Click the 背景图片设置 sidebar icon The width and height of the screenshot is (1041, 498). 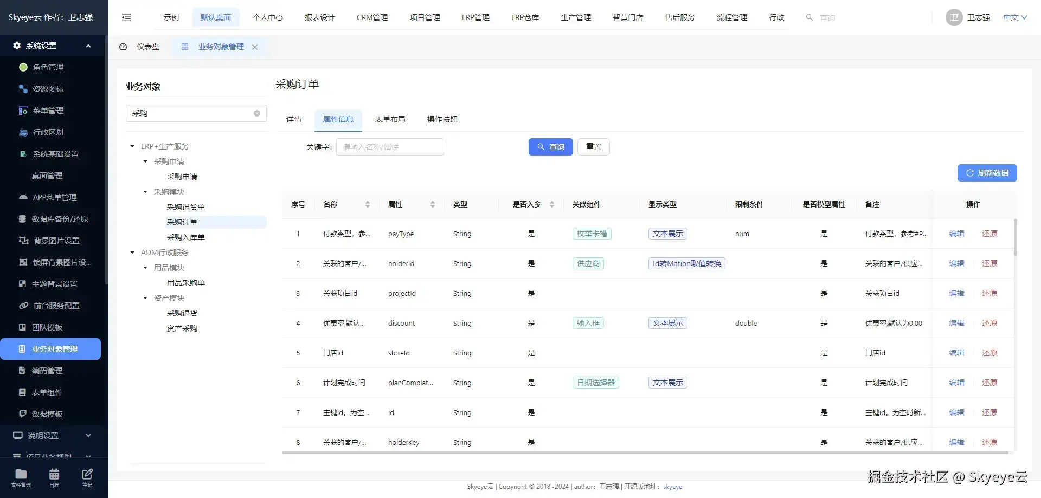[24, 241]
